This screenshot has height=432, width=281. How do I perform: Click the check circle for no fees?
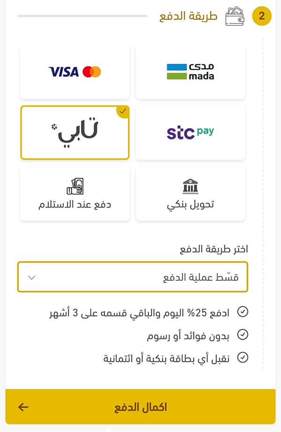243,335
